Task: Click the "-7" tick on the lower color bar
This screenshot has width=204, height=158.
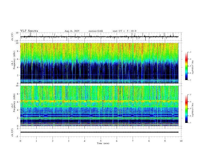Action: [190, 123]
